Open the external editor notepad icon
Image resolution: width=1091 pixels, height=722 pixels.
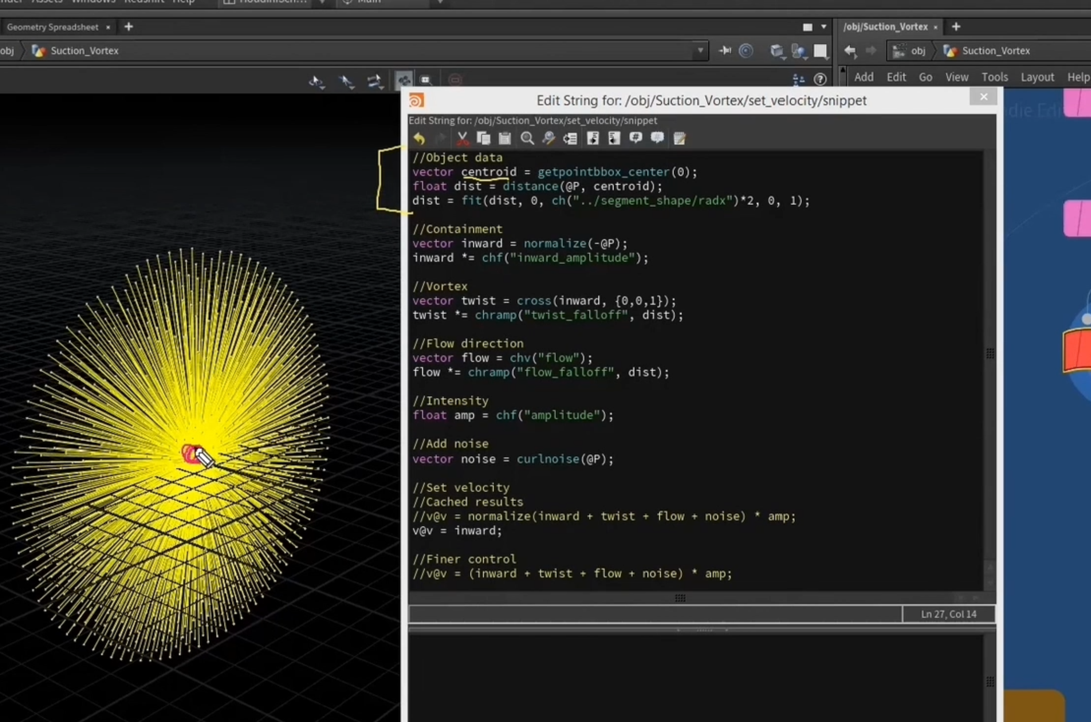[679, 139]
